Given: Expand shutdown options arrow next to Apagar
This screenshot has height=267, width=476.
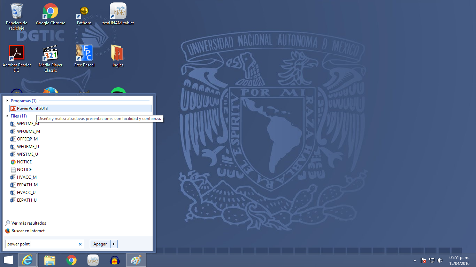Looking at the screenshot, I should point(114,244).
